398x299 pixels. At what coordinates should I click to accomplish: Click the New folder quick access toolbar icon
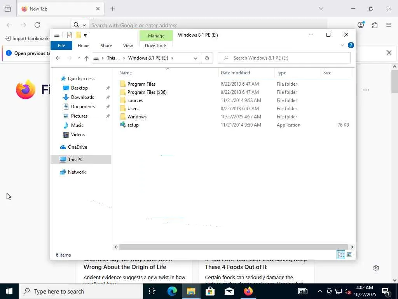pyautogui.click(x=78, y=35)
